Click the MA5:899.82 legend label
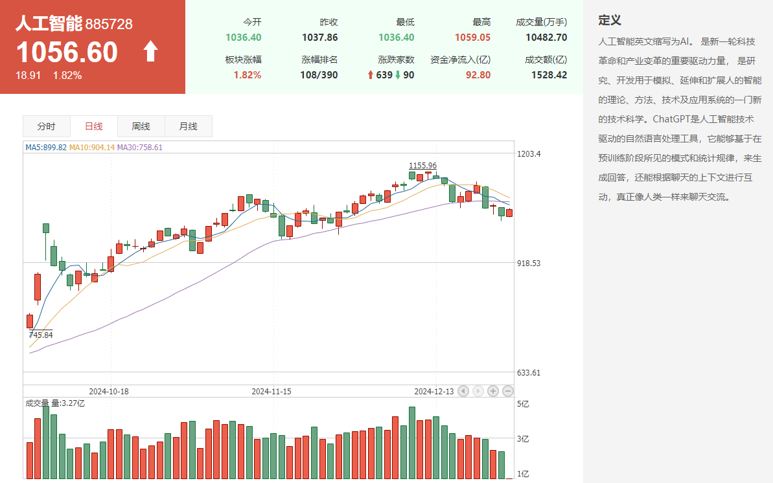The image size is (773, 483). coord(46,147)
